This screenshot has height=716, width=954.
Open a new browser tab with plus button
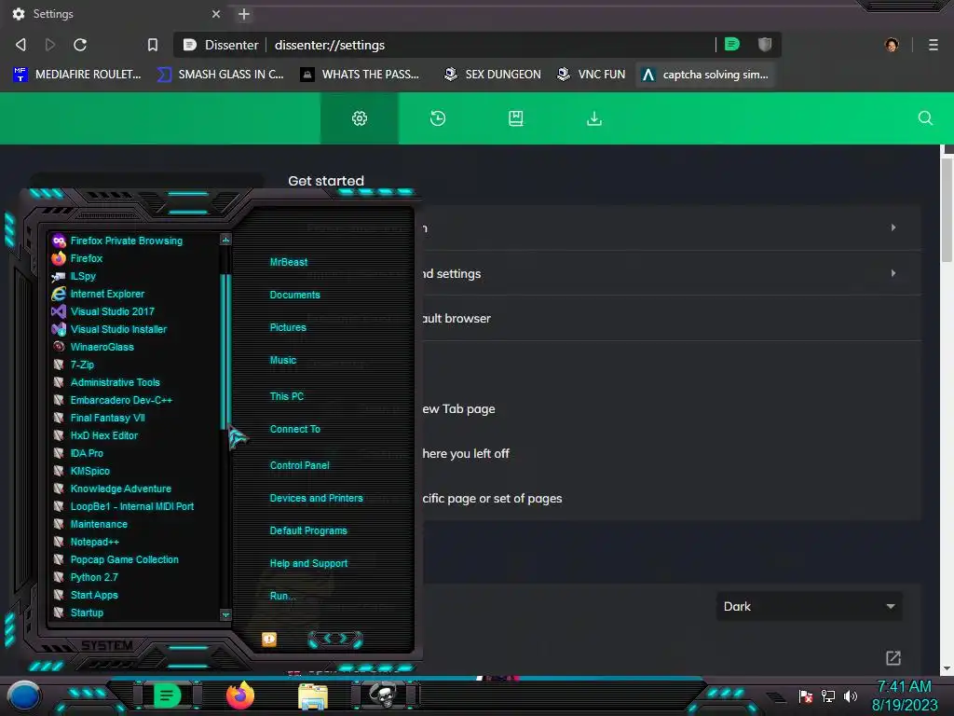[x=244, y=14]
